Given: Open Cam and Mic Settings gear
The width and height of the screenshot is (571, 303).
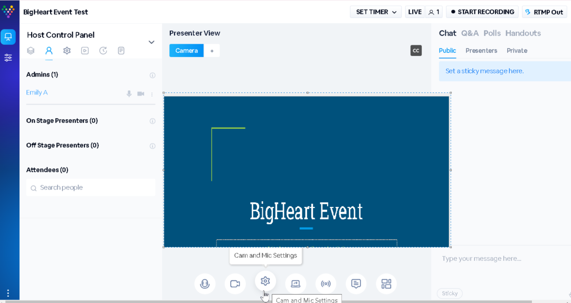Looking at the screenshot, I should [x=265, y=281].
